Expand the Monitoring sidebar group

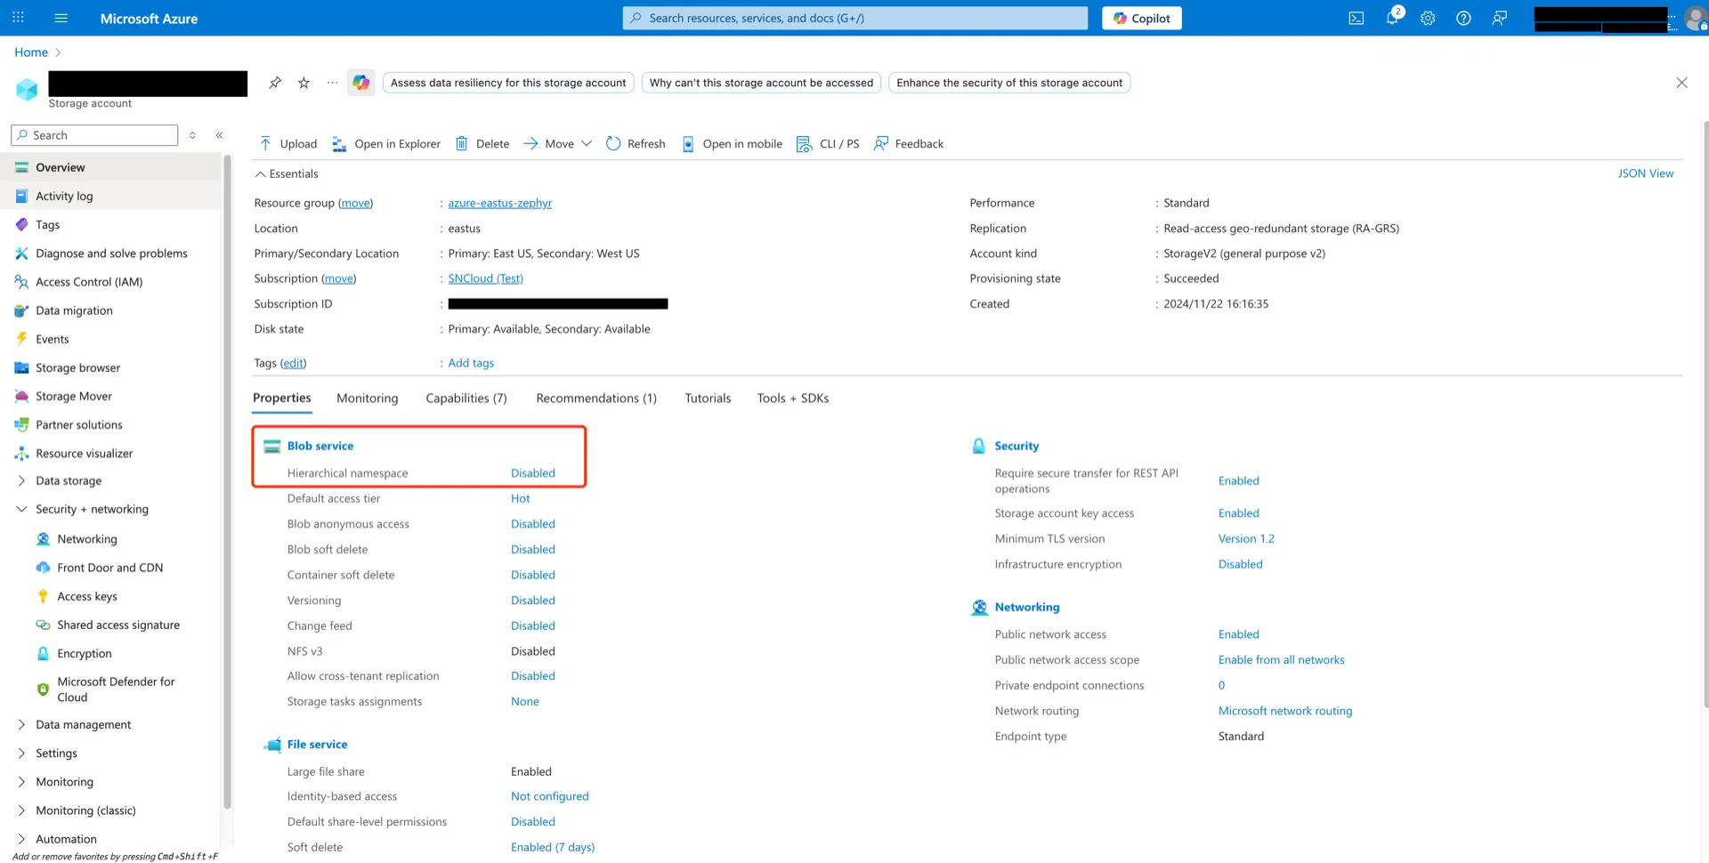[21, 782]
